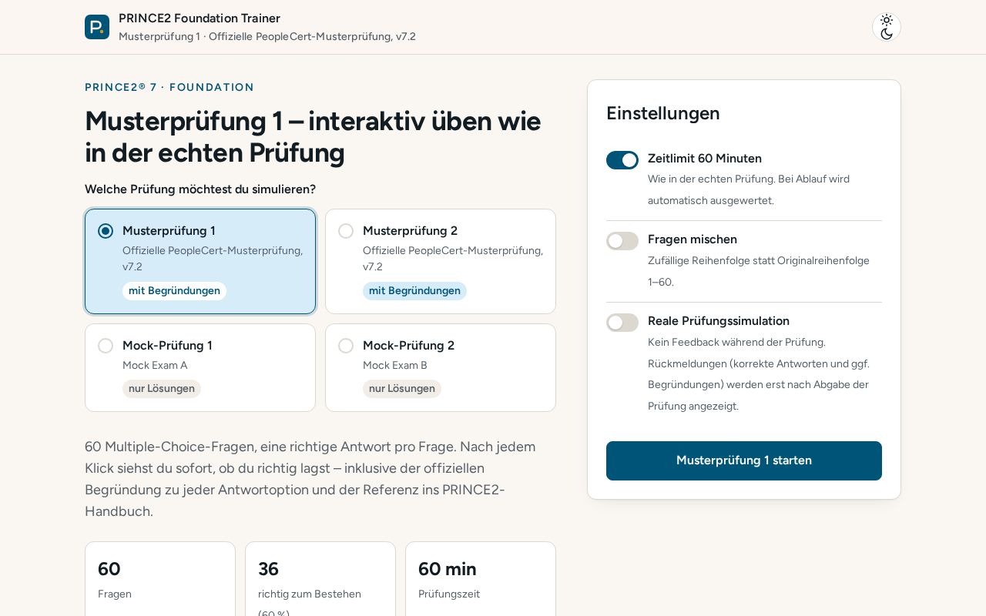This screenshot has width=986, height=616.
Task: Disable the Zeitlimit 60 Minuten switch
Action: point(622,160)
